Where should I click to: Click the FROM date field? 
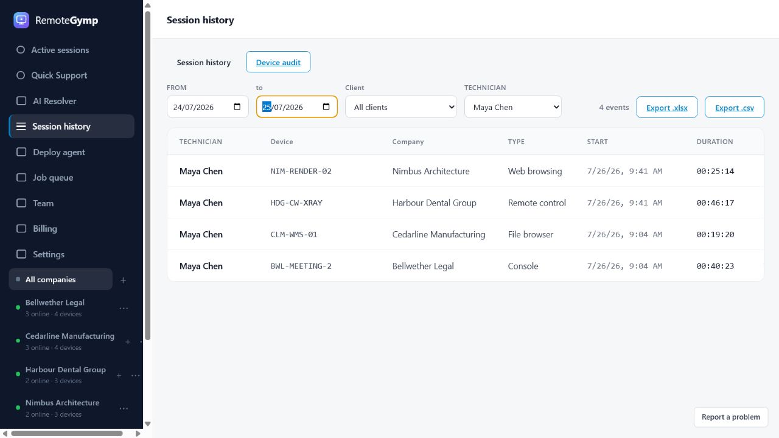point(208,107)
